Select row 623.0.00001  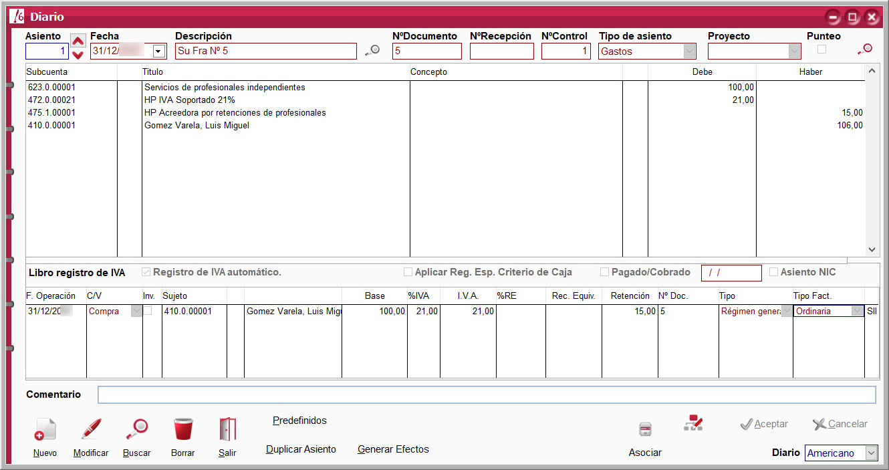(445, 88)
